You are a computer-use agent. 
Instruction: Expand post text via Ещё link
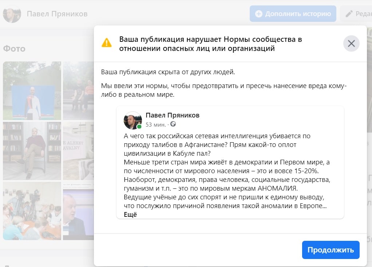pos(130,214)
